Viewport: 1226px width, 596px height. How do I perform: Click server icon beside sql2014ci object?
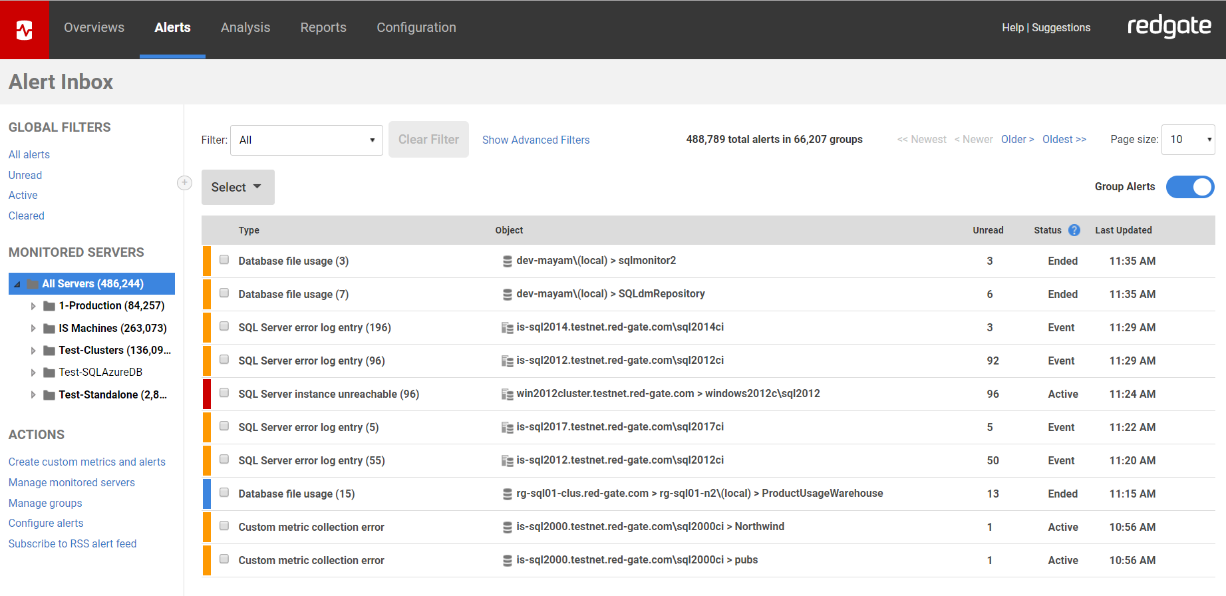point(508,328)
